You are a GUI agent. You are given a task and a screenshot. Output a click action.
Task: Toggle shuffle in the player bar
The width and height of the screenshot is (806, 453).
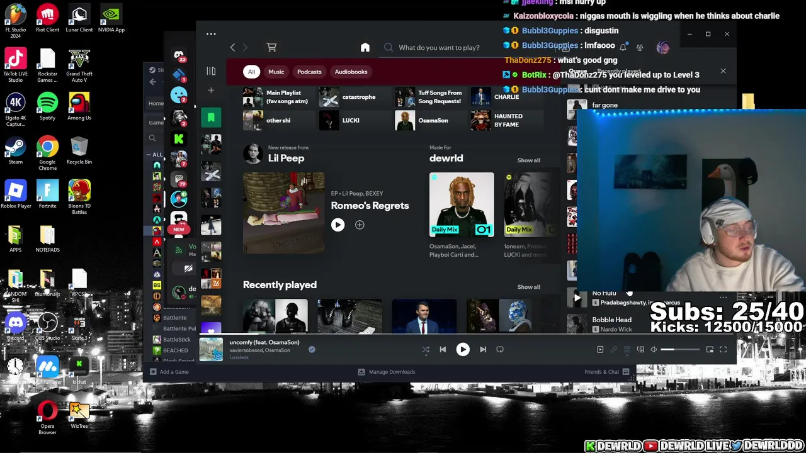(x=426, y=349)
